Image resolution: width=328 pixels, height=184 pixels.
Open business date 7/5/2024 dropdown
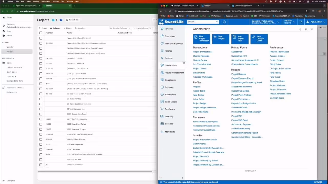pyautogui.click(x=289, y=22)
